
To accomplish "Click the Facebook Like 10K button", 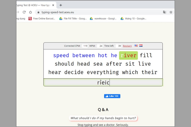I will (x=112, y=96).
